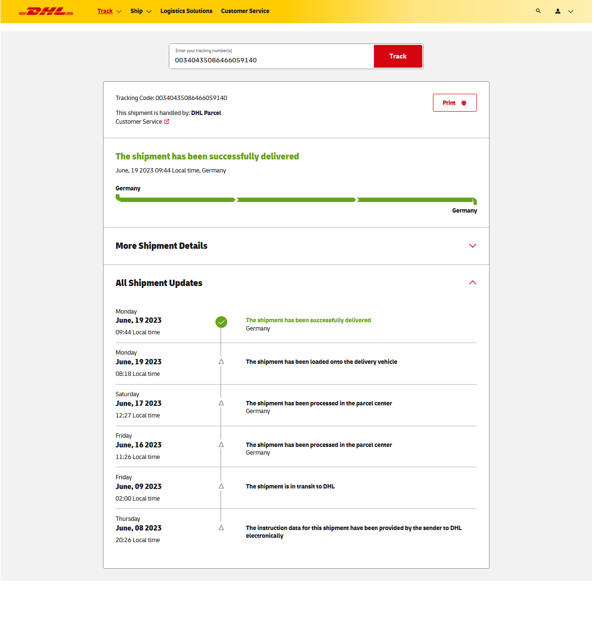Viewport: 594px width, 617px height.
Task: Click triangle marker for loaded onto delivery vehicle
Action: pyautogui.click(x=221, y=361)
